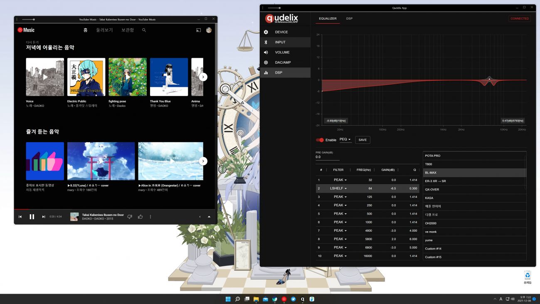Viewport: 540px width, 304px height.
Task: Select the yume preset in the list
Action: 474,240
